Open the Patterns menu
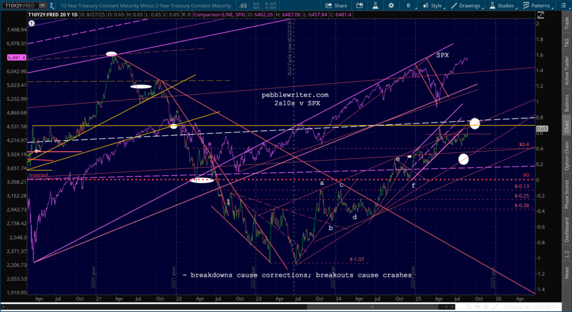The width and height of the screenshot is (572, 312). (537, 6)
